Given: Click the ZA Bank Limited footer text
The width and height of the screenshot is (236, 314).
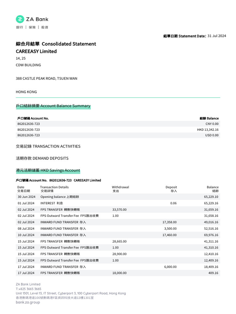Looking at the screenshot, I should click(x=28, y=284).
